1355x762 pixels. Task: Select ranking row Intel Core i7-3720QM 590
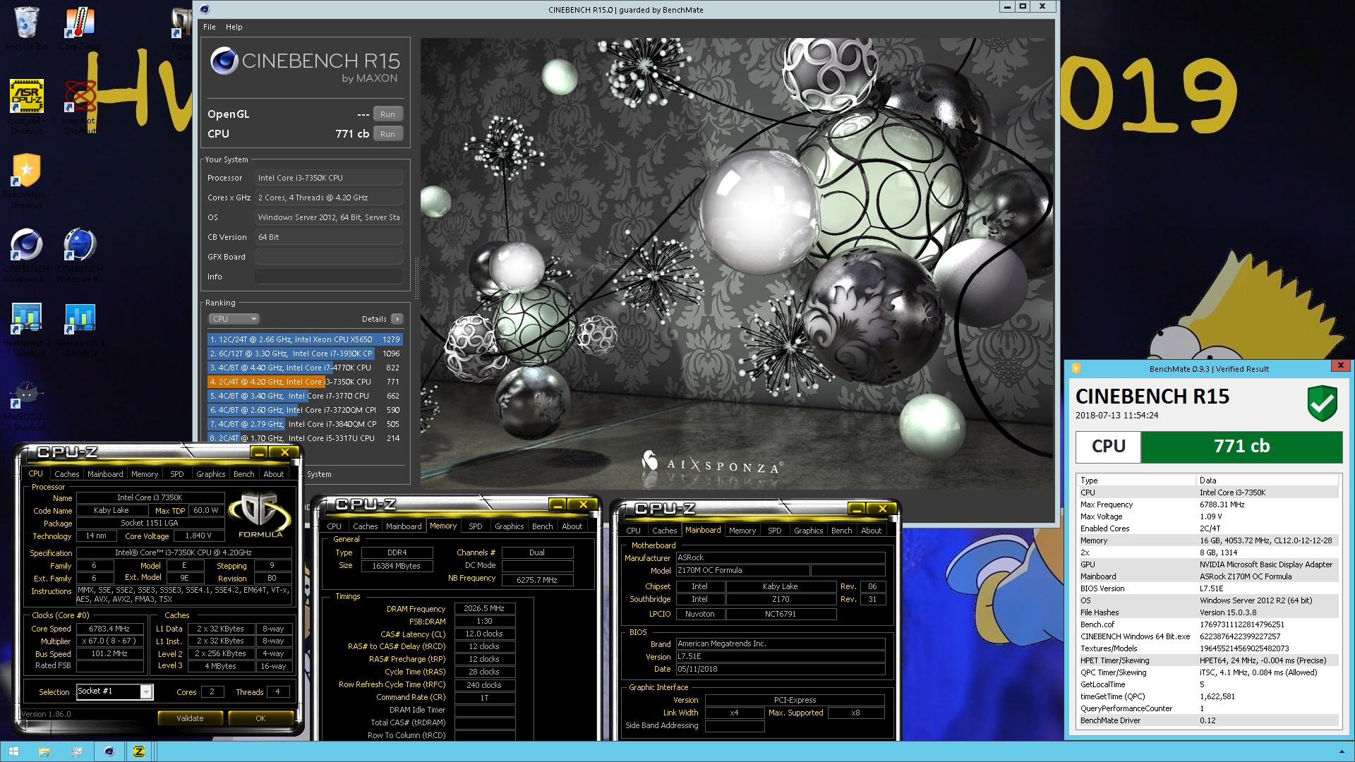point(305,410)
